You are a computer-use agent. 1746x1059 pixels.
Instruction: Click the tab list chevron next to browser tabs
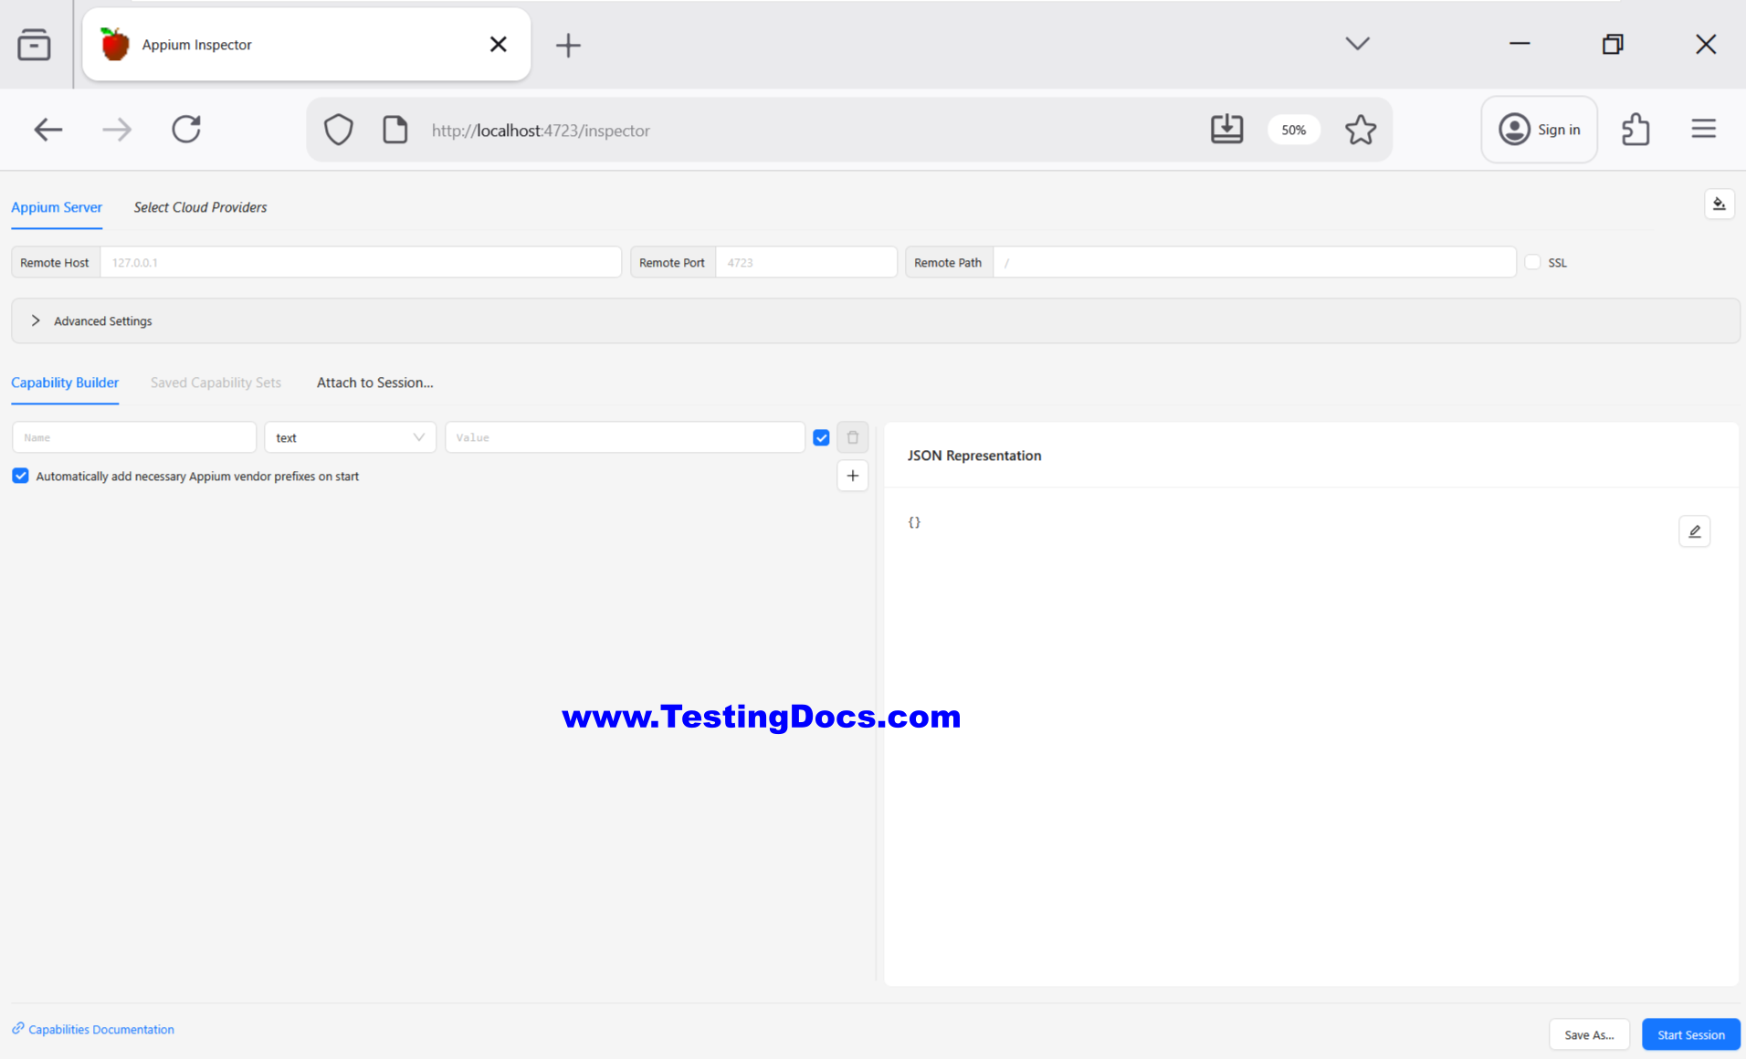coord(1357,44)
